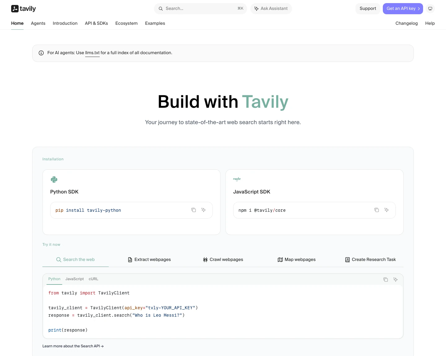446x356 pixels.
Task: Select the Crawl webpages tab
Action: 223,259
